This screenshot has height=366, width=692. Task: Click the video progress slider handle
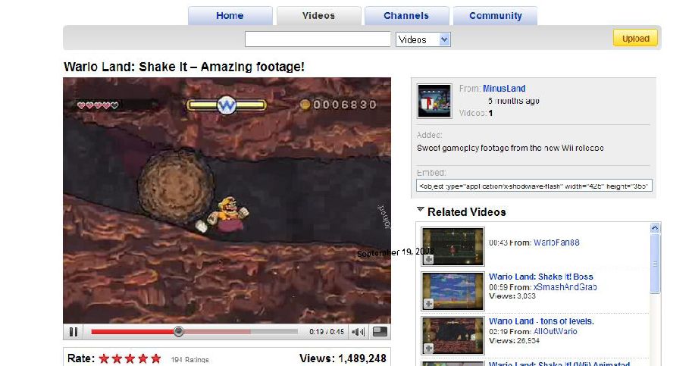point(178,331)
